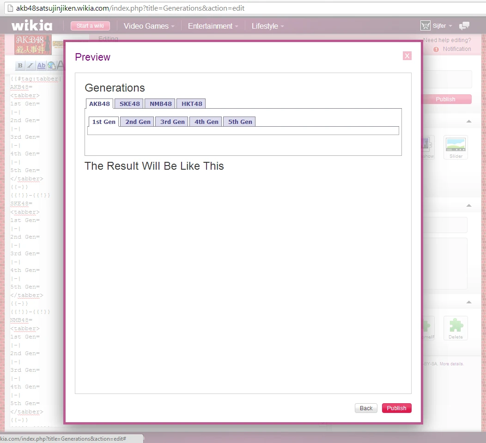Click the Back button in Preview
The width and height of the screenshot is (486, 443).
(366, 408)
